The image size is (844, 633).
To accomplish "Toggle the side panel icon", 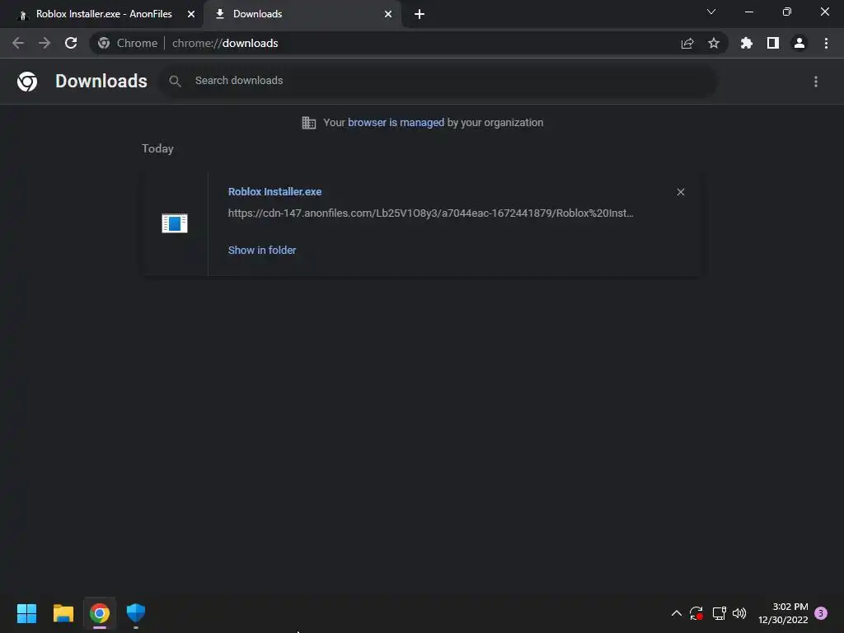I will [x=773, y=43].
